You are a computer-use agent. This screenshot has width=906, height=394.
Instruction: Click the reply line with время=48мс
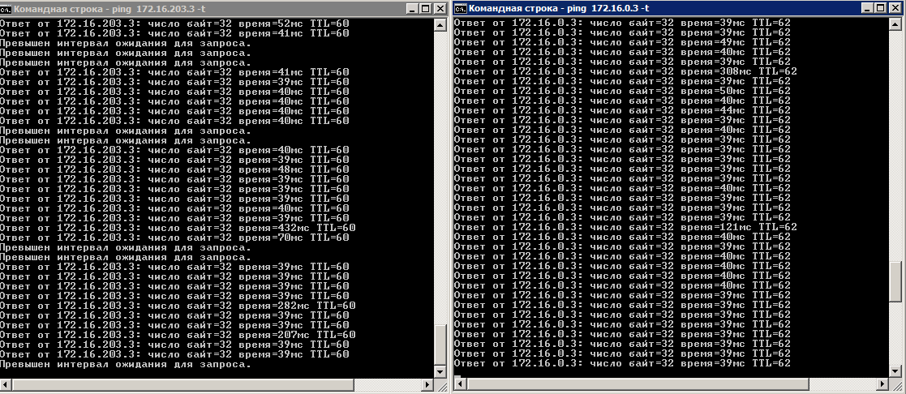click(174, 169)
